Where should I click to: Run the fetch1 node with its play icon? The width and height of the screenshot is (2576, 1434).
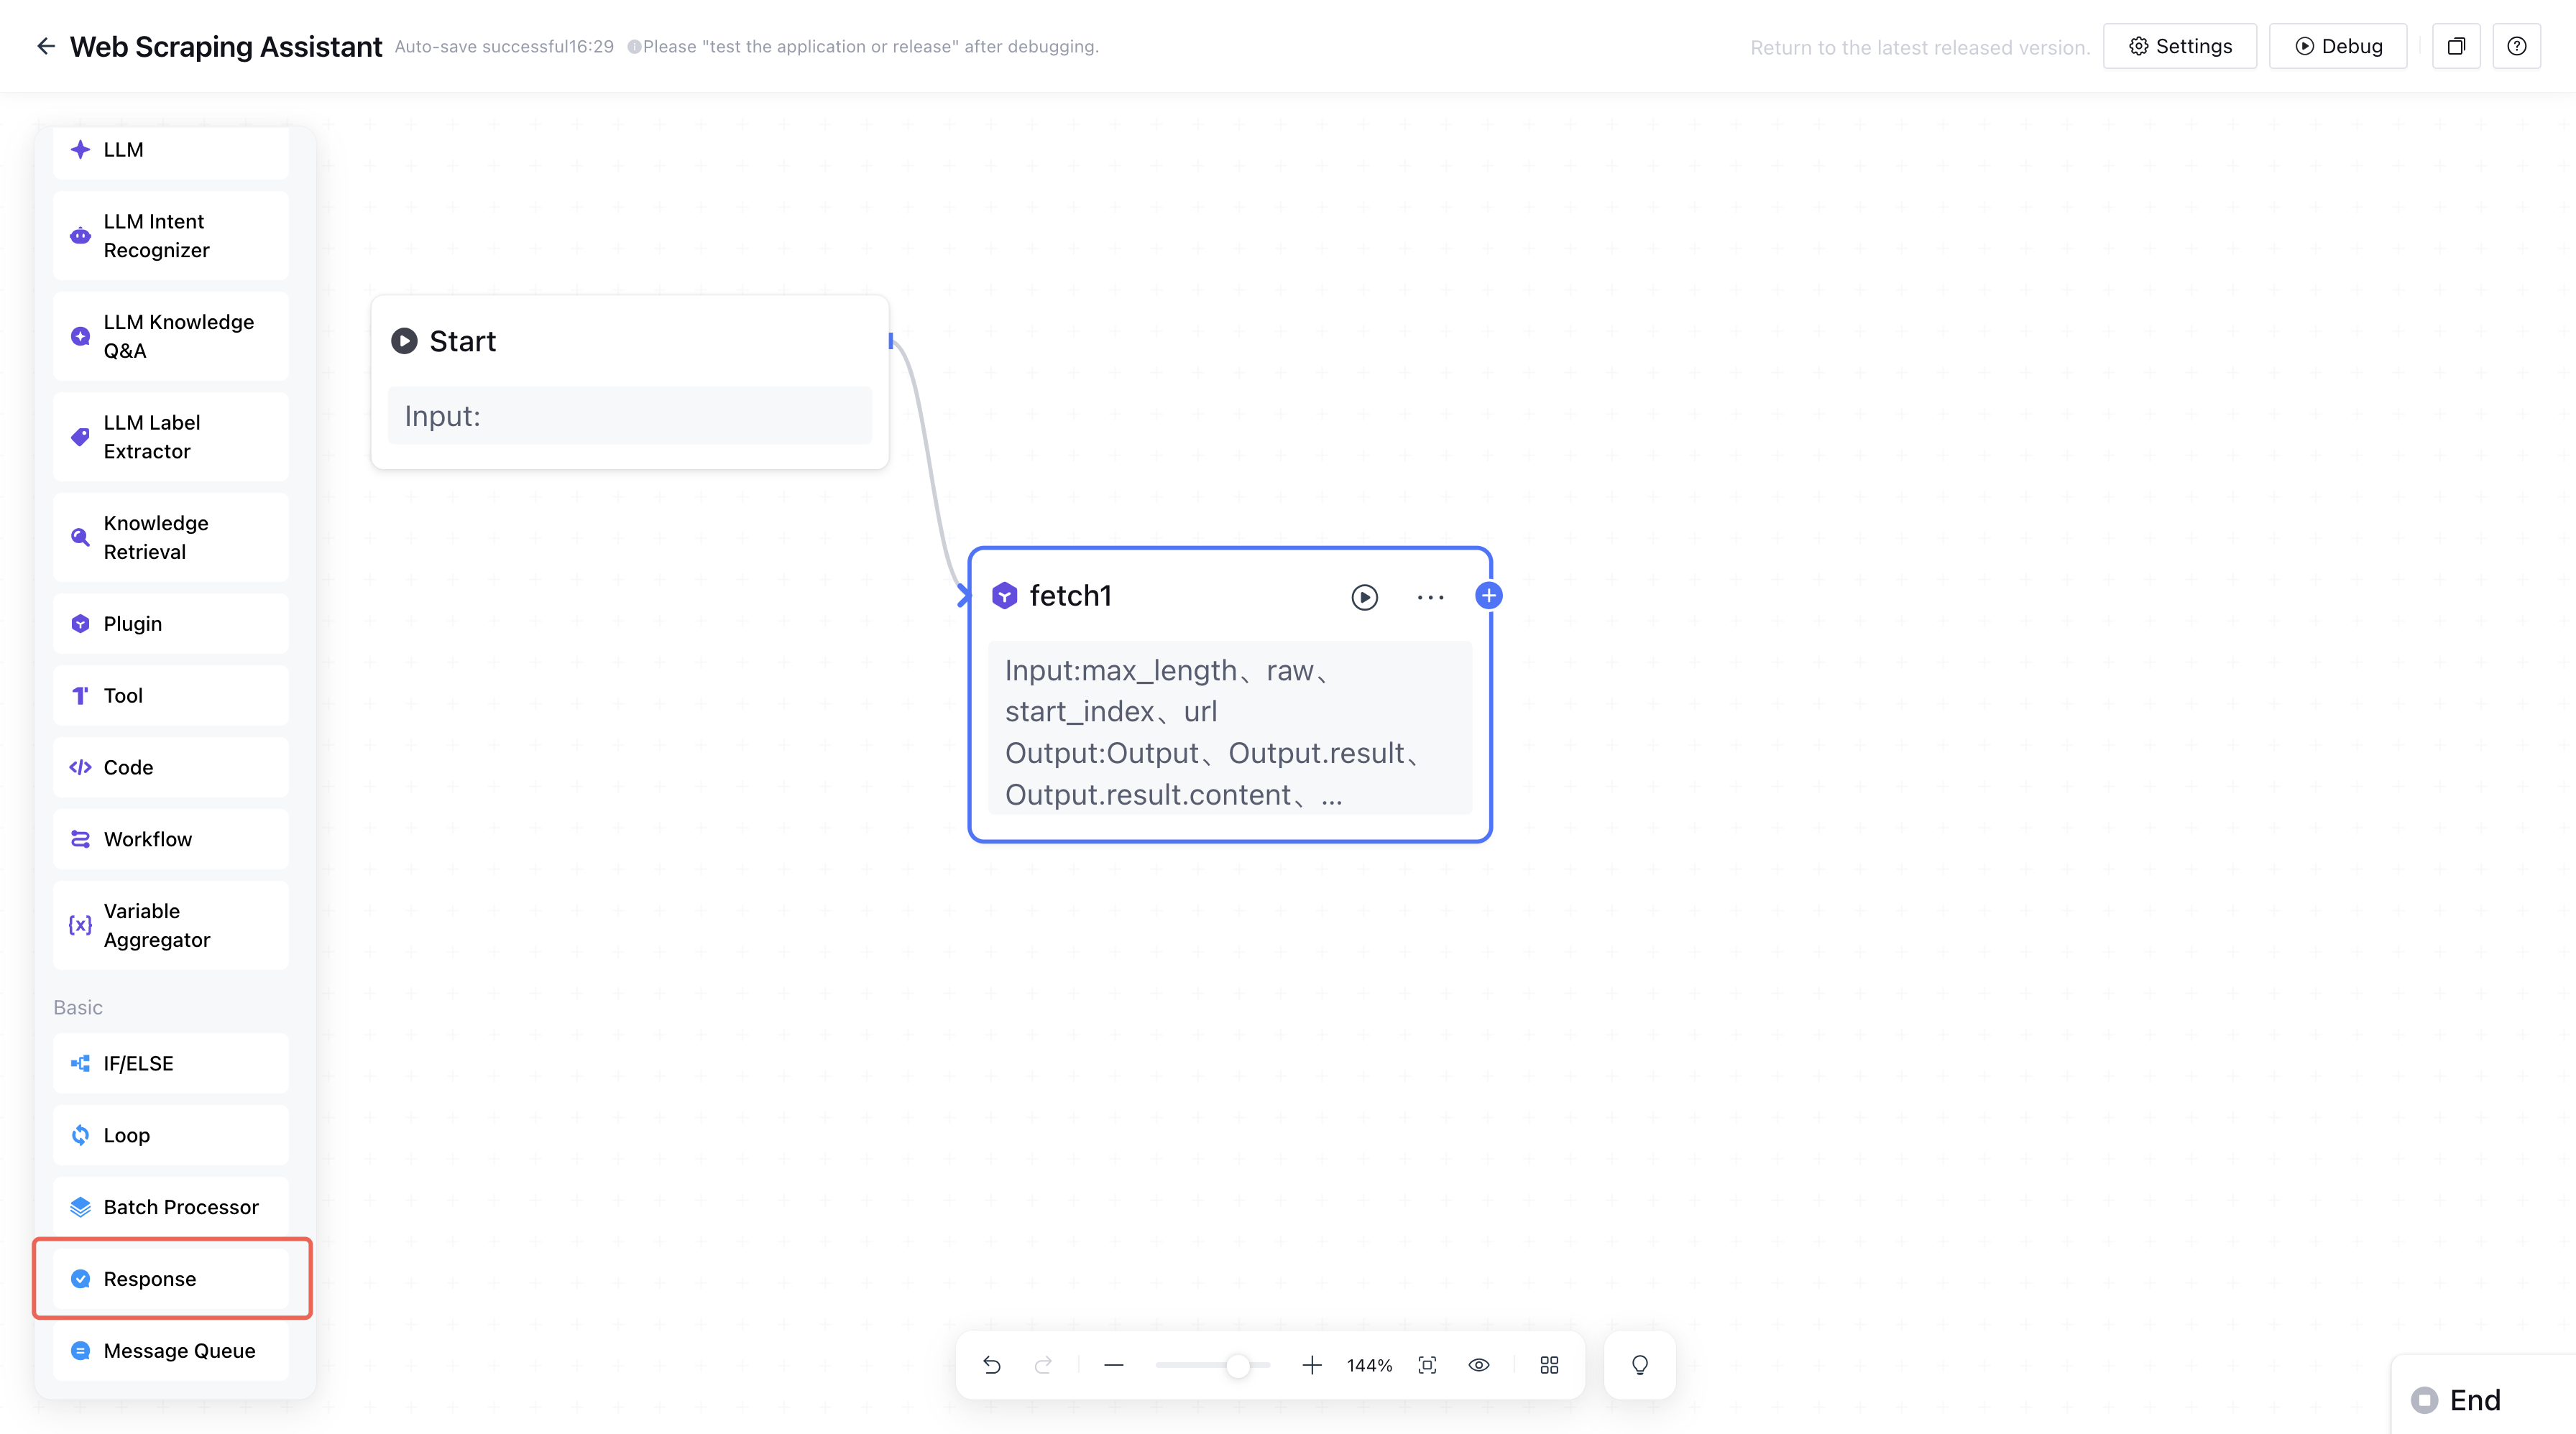pyautogui.click(x=1364, y=596)
